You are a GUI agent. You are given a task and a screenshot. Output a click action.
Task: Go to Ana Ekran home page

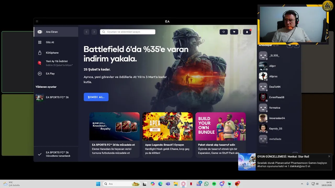(x=56, y=32)
